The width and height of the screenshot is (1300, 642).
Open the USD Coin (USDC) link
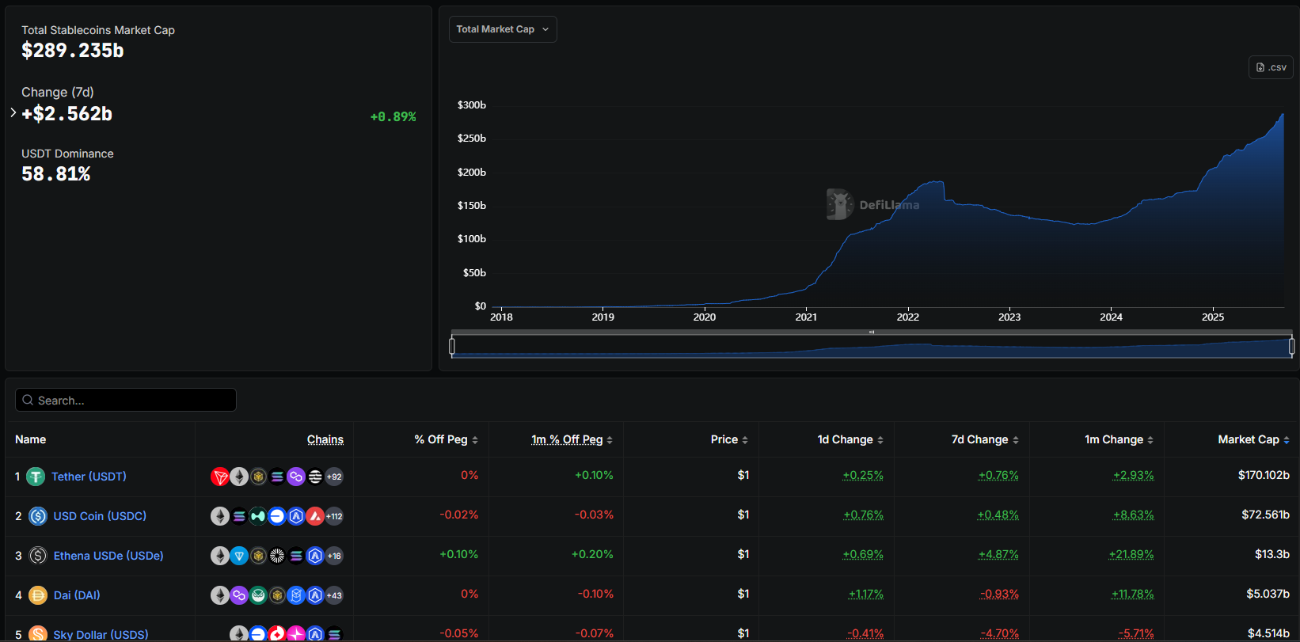point(100,516)
